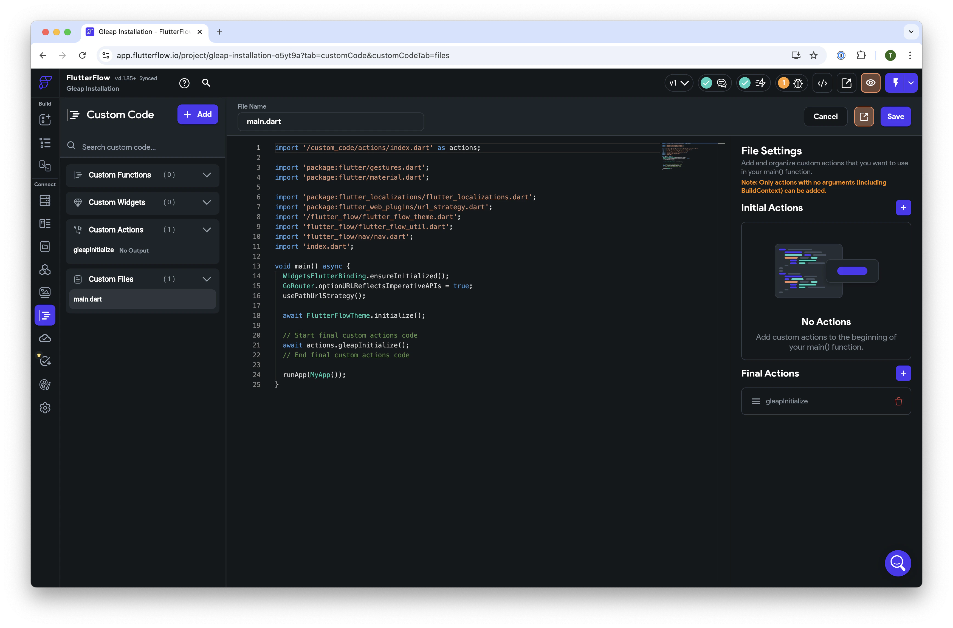Open the project issues bug icon
This screenshot has height=628, width=953.
(798, 83)
